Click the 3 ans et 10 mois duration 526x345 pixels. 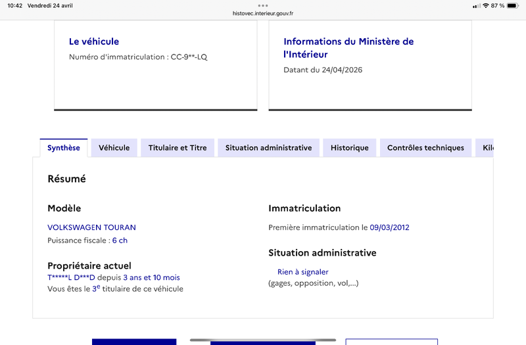(151, 277)
